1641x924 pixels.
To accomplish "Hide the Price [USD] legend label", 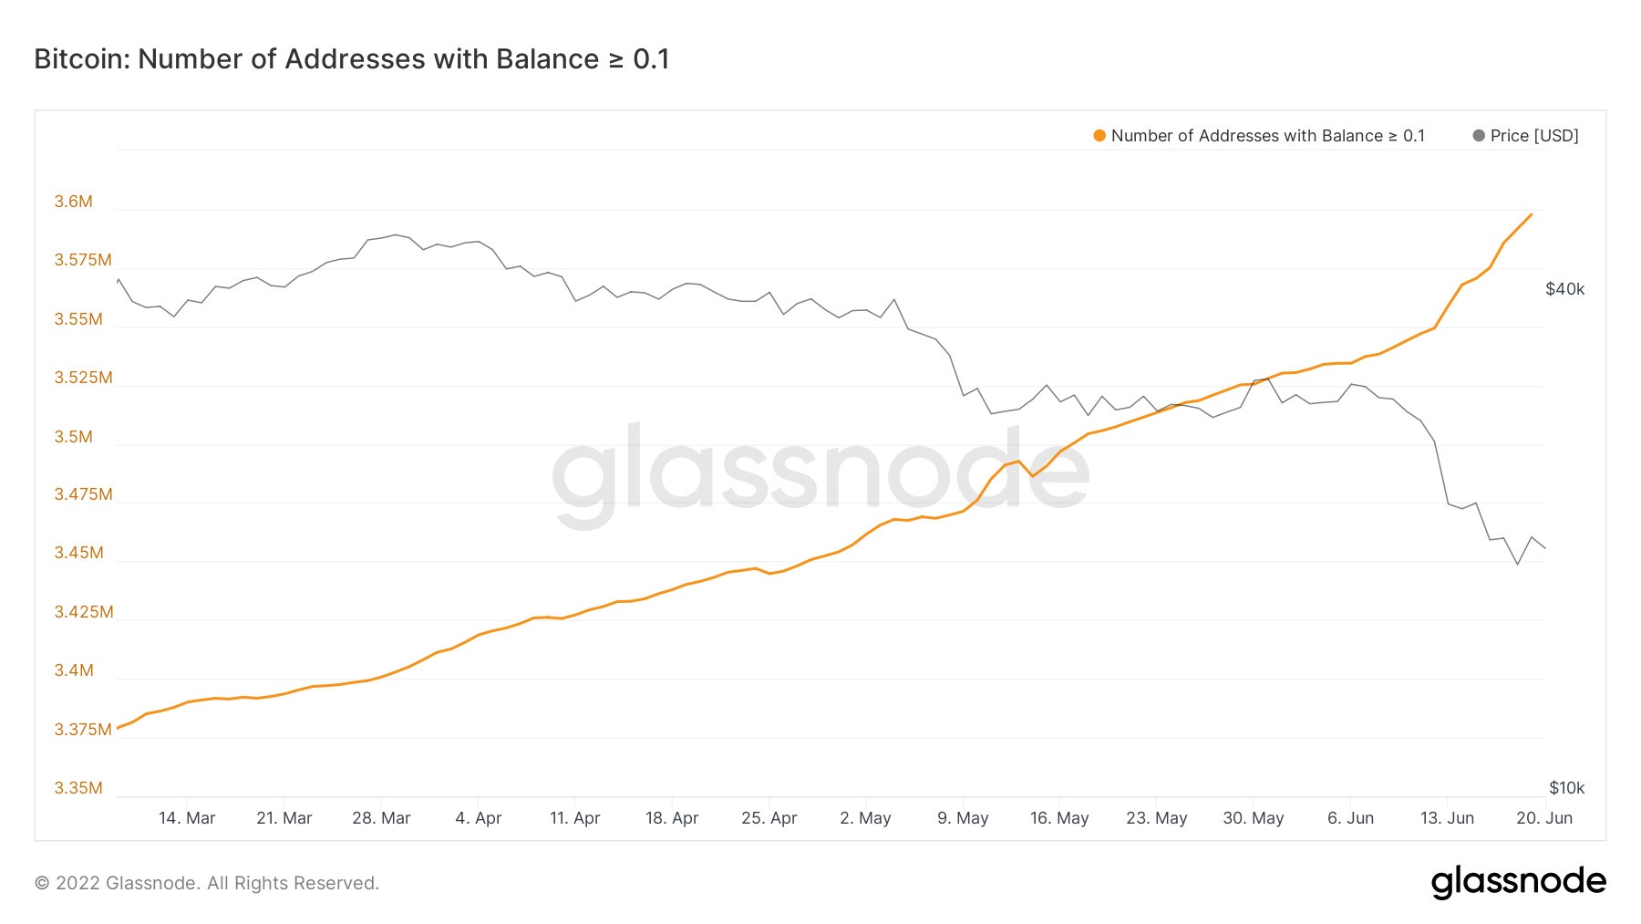I will [1534, 136].
